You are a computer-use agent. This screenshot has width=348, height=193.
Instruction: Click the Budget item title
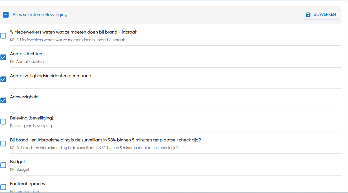coord(17,162)
